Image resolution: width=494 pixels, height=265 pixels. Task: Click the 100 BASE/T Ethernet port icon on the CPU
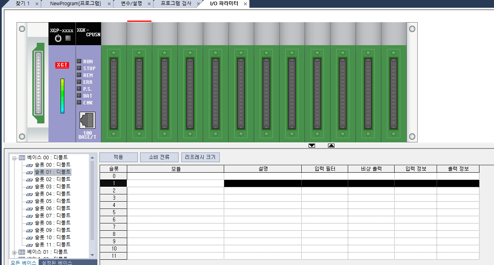(x=88, y=121)
